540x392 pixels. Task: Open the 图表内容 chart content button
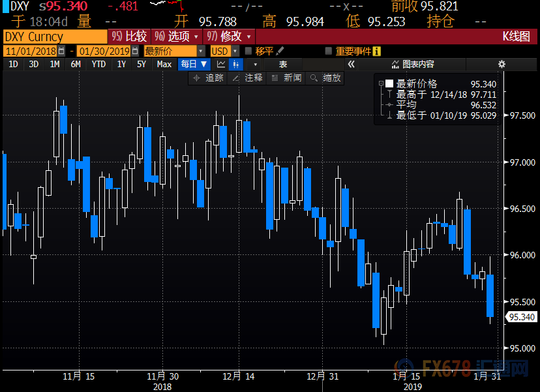point(412,64)
